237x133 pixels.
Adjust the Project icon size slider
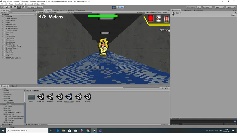(165, 124)
